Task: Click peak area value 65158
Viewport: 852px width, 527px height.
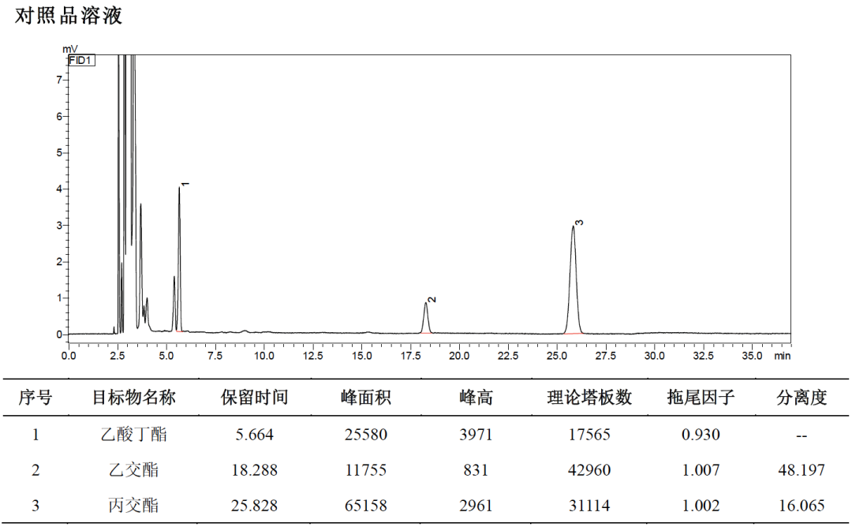Action: point(366,506)
